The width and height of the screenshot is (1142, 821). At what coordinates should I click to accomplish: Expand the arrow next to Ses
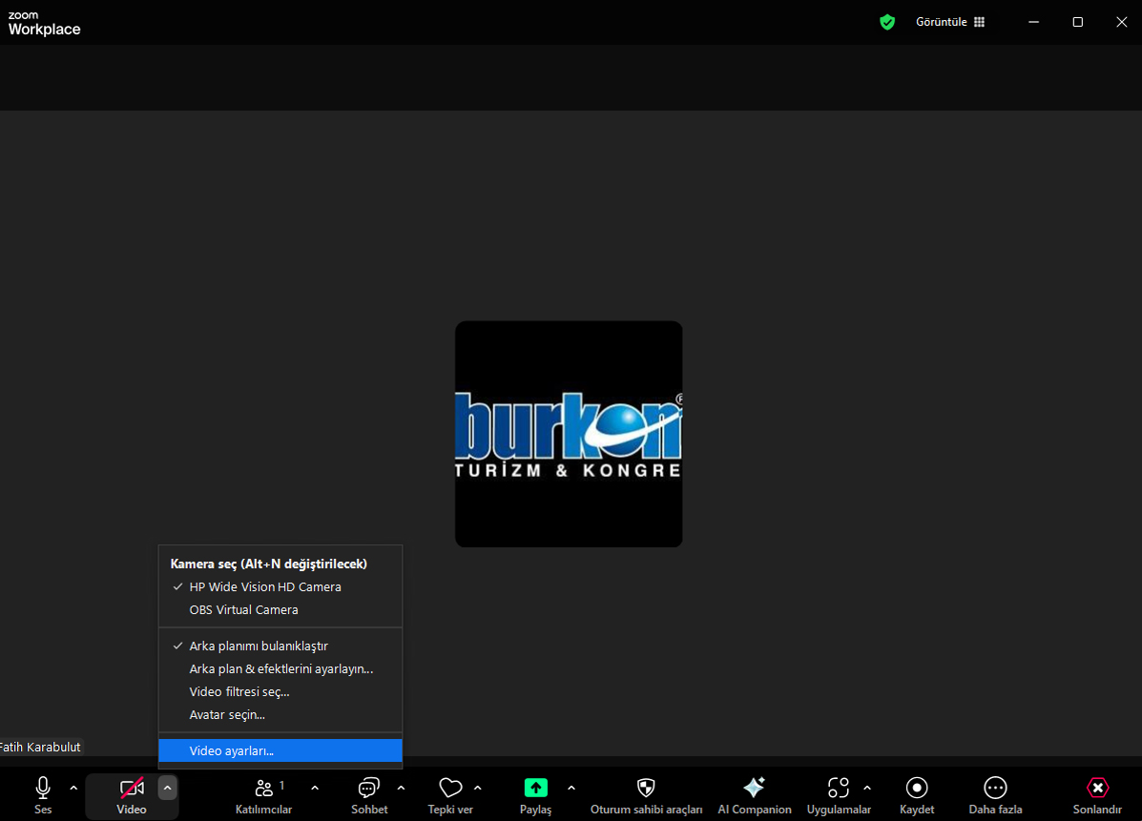point(74,788)
